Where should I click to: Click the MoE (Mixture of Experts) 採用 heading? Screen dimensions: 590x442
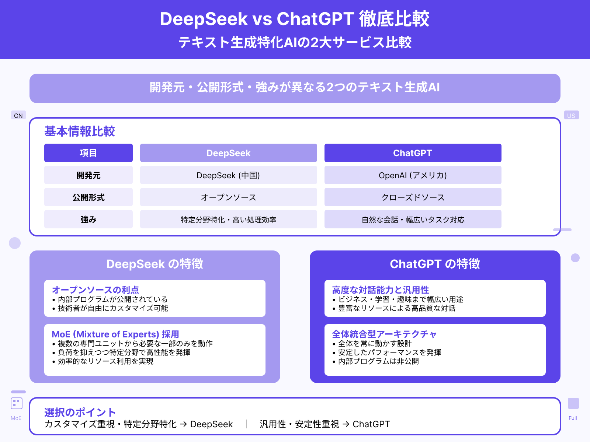tap(115, 334)
